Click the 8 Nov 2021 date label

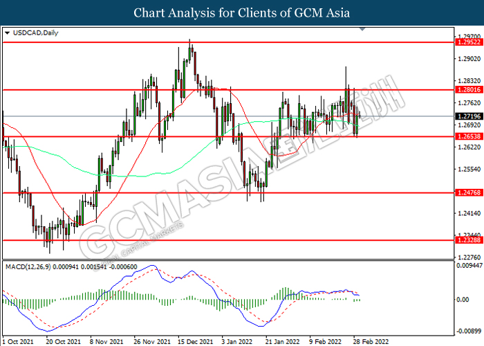coord(106,341)
